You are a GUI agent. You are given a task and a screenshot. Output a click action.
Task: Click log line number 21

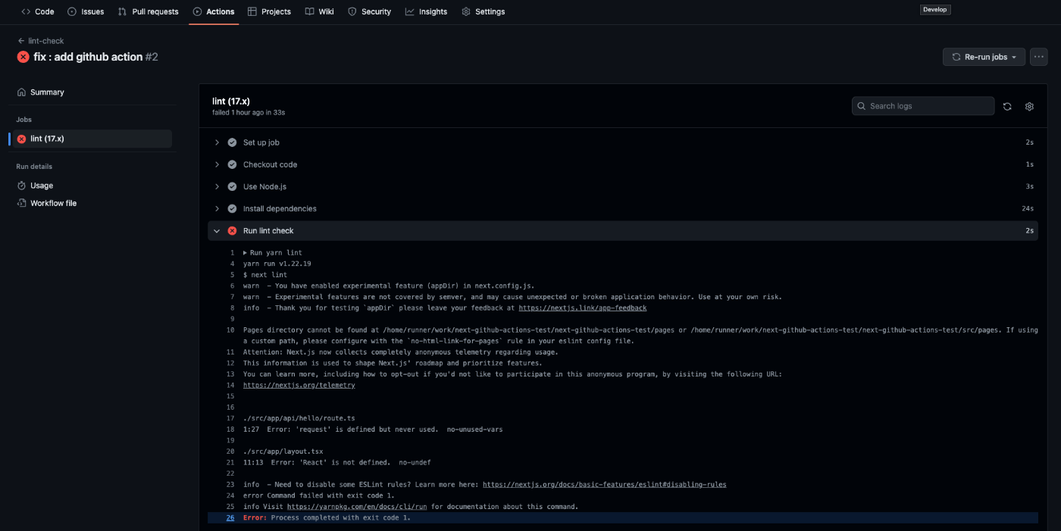230,462
